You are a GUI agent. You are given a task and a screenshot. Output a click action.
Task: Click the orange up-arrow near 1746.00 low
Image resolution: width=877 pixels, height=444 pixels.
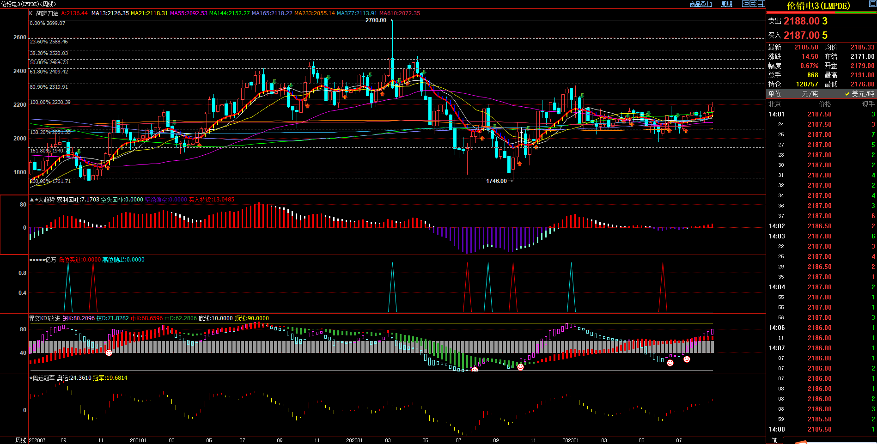519,164
